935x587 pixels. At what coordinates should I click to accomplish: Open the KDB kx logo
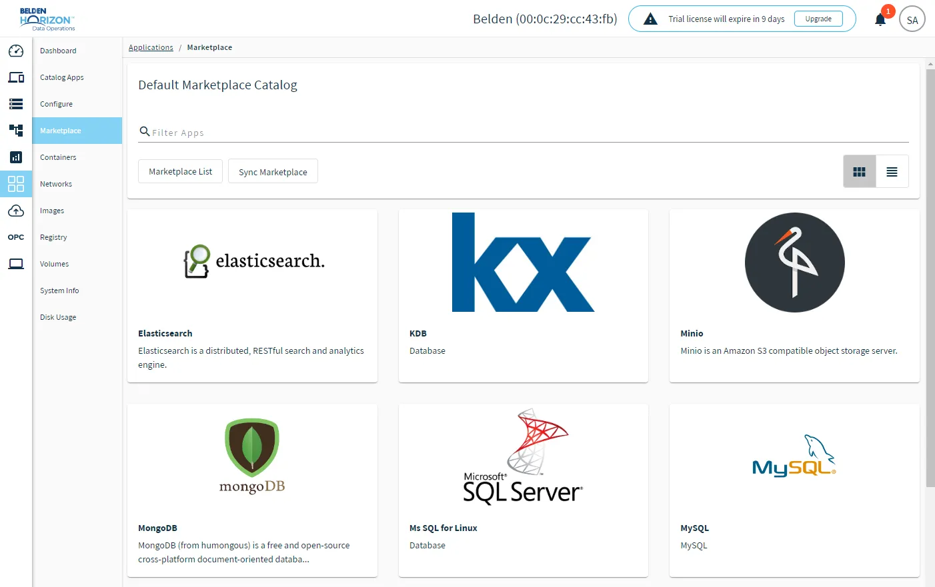523,263
